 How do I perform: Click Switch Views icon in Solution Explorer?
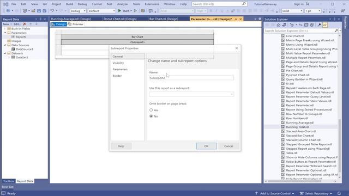(x=284, y=25)
